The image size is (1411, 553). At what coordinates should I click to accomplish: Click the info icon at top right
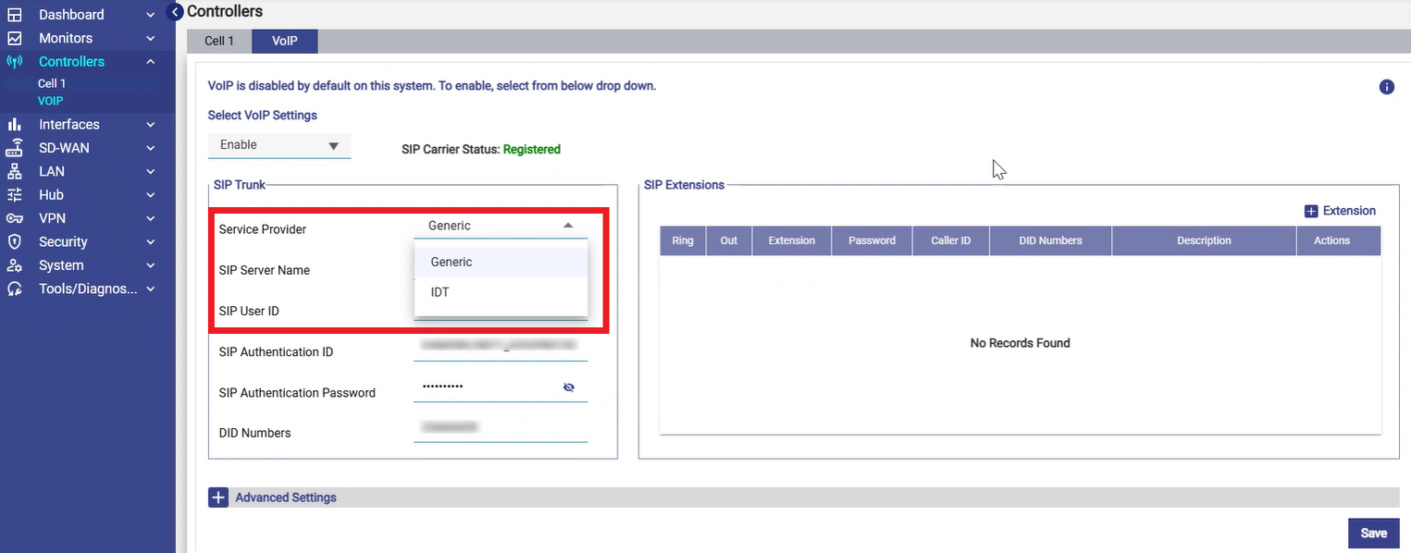[1386, 87]
